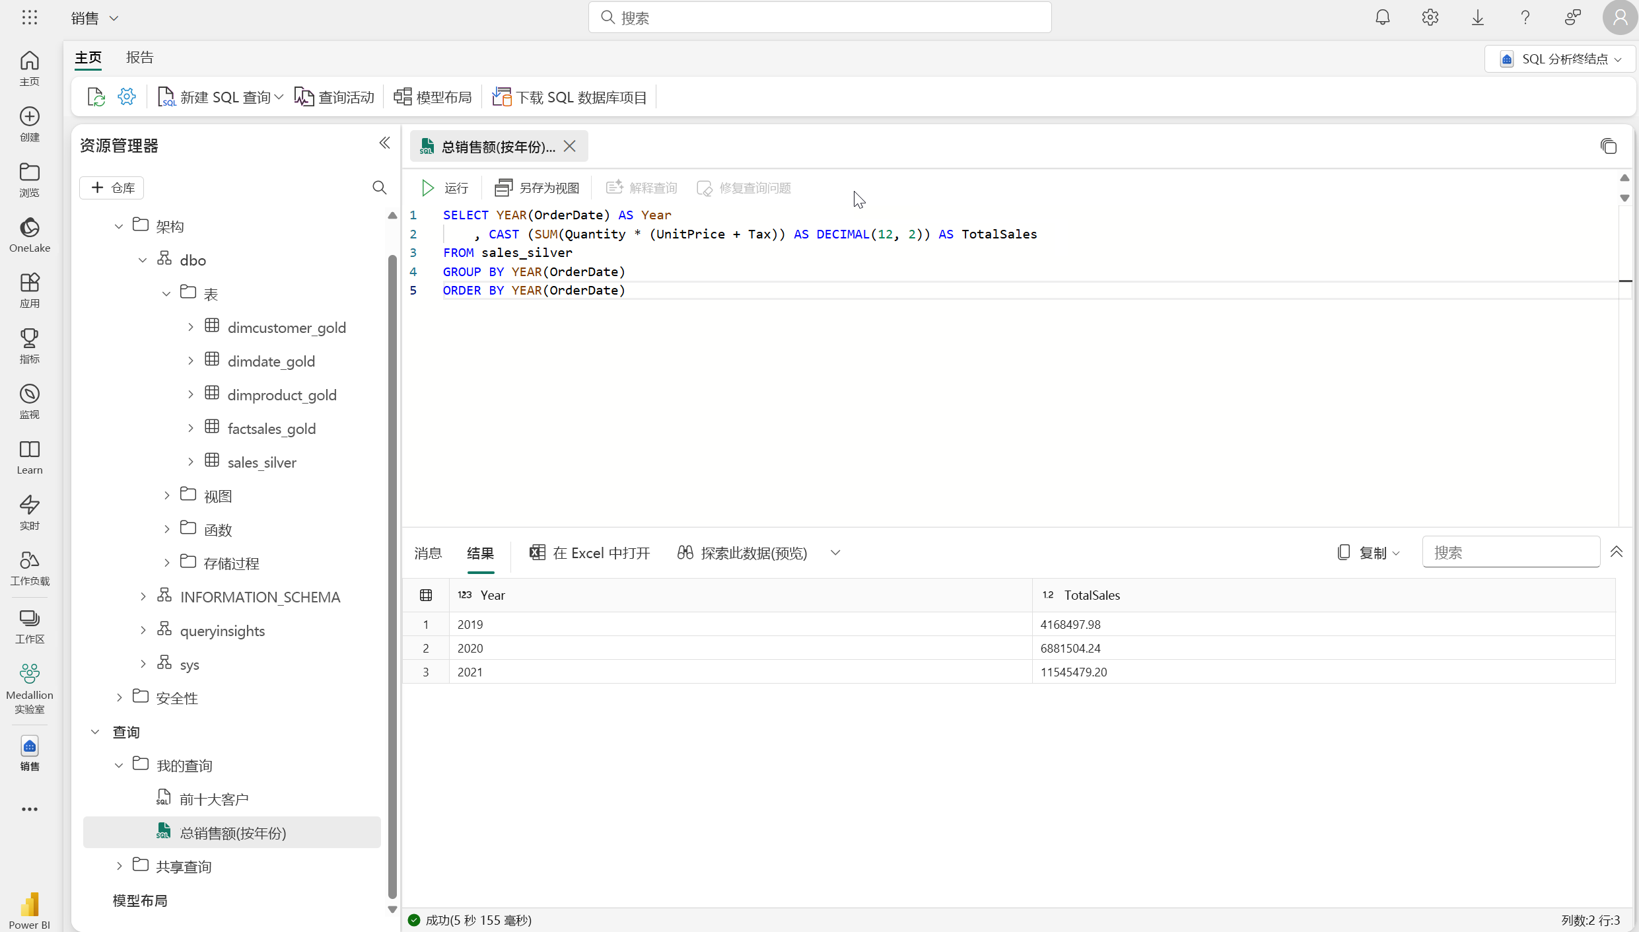
Task: Collapse the results pane with double chevron
Action: pos(1617,552)
